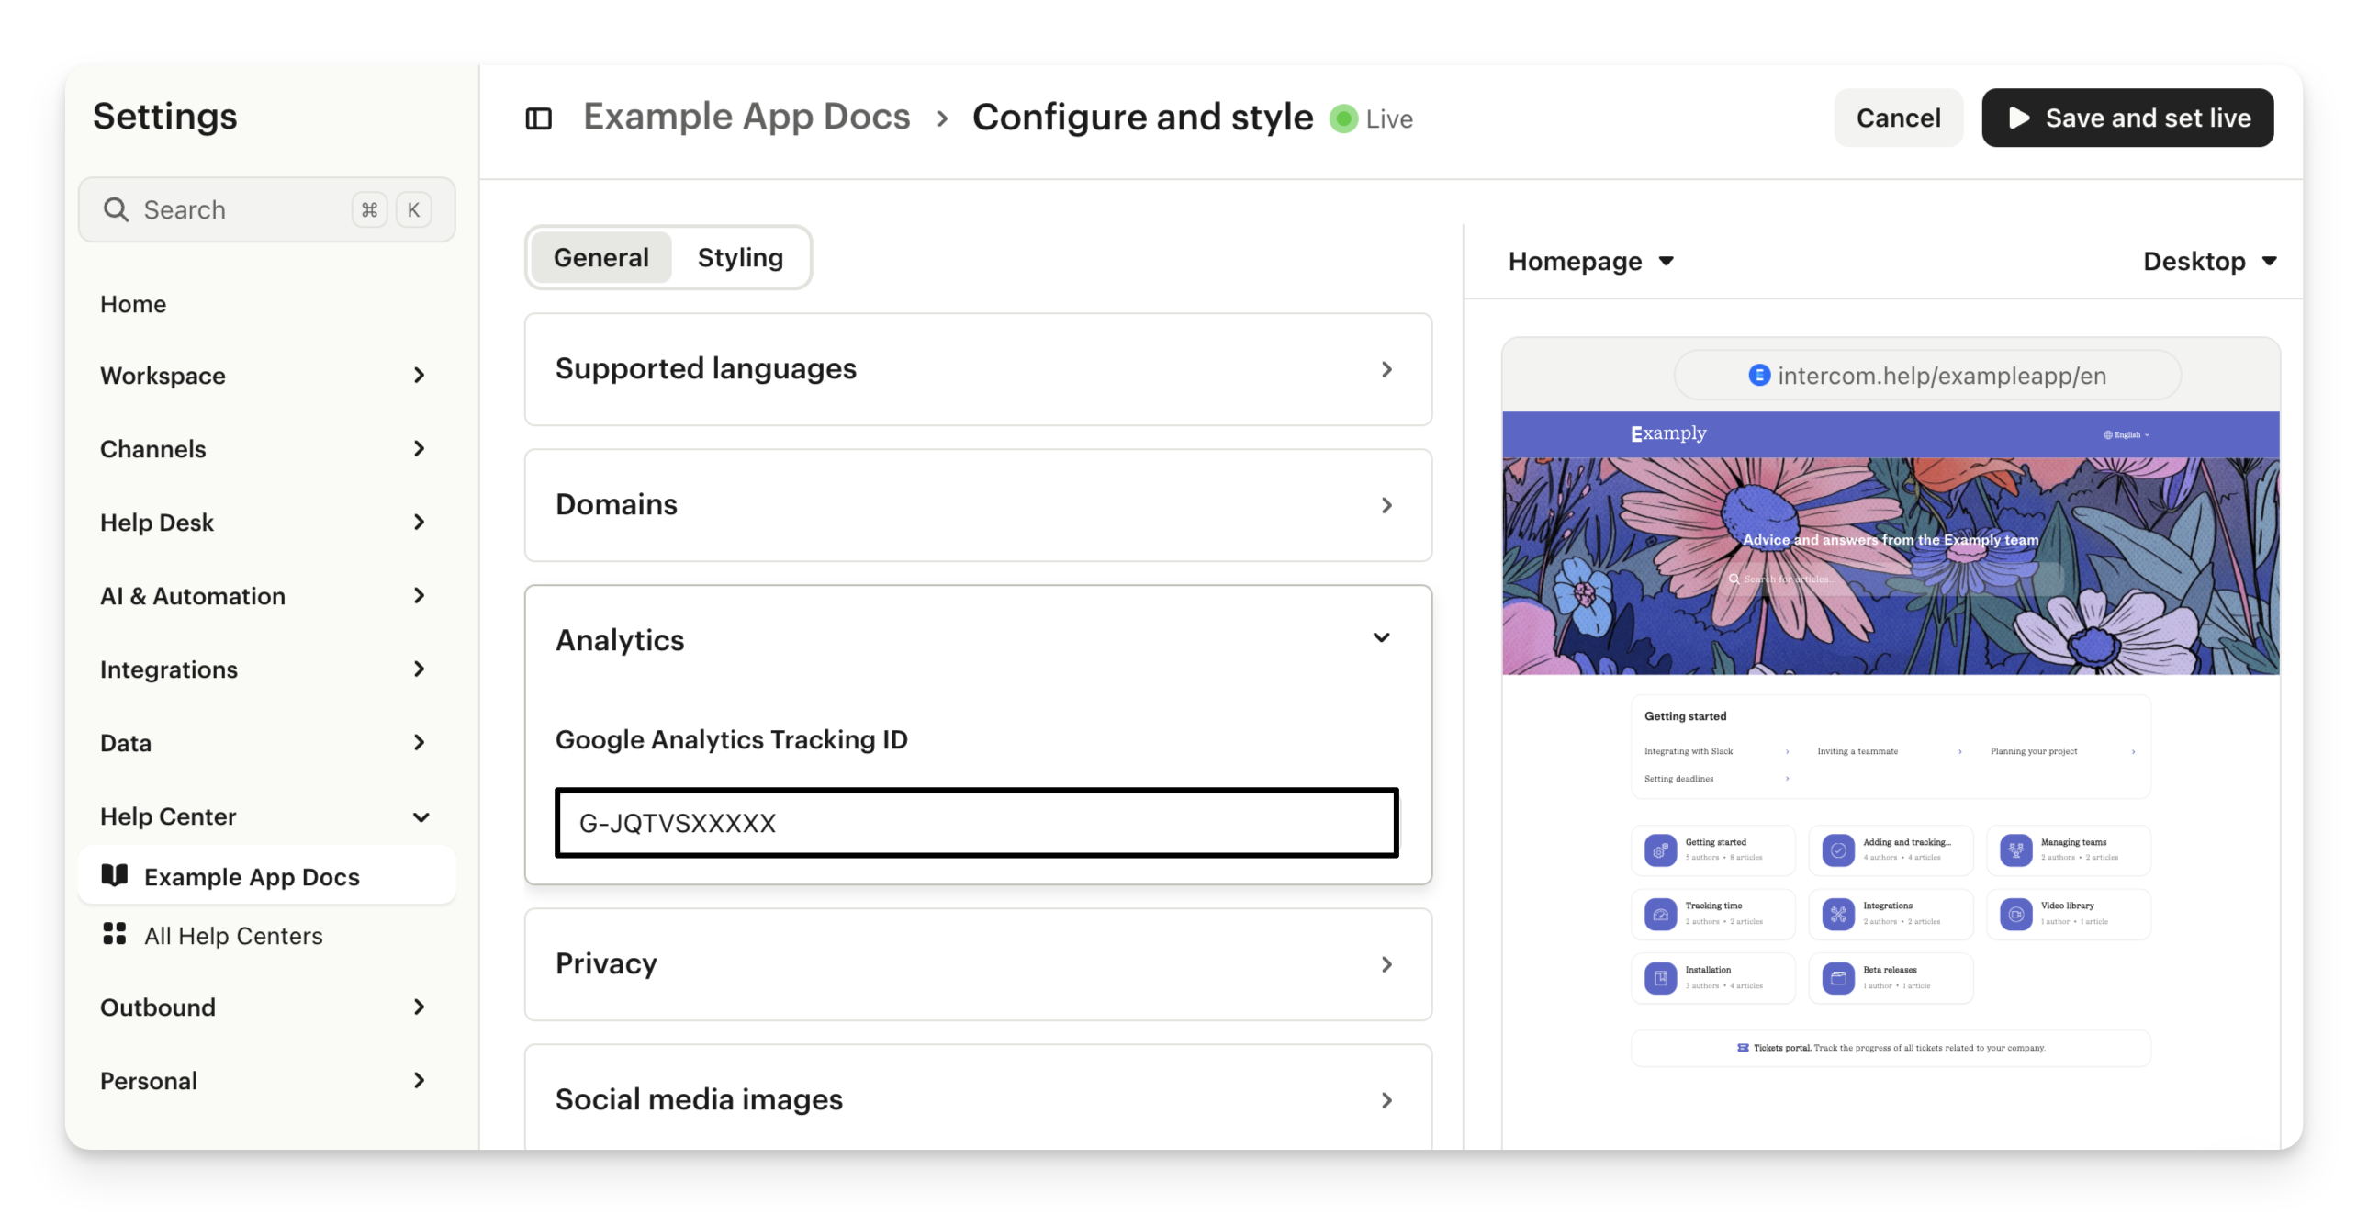Select the General tab

[601, 257]
